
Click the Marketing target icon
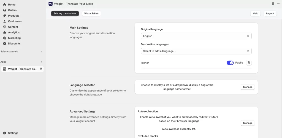pyautogui.click(x=4, y=38)
